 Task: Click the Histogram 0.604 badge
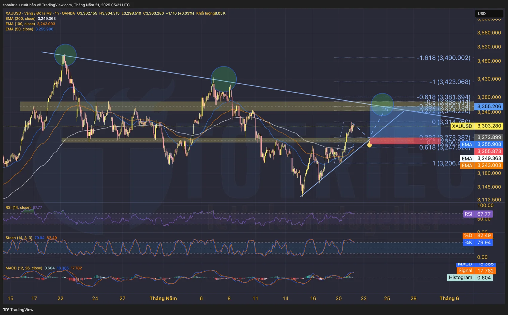(469, 278)
